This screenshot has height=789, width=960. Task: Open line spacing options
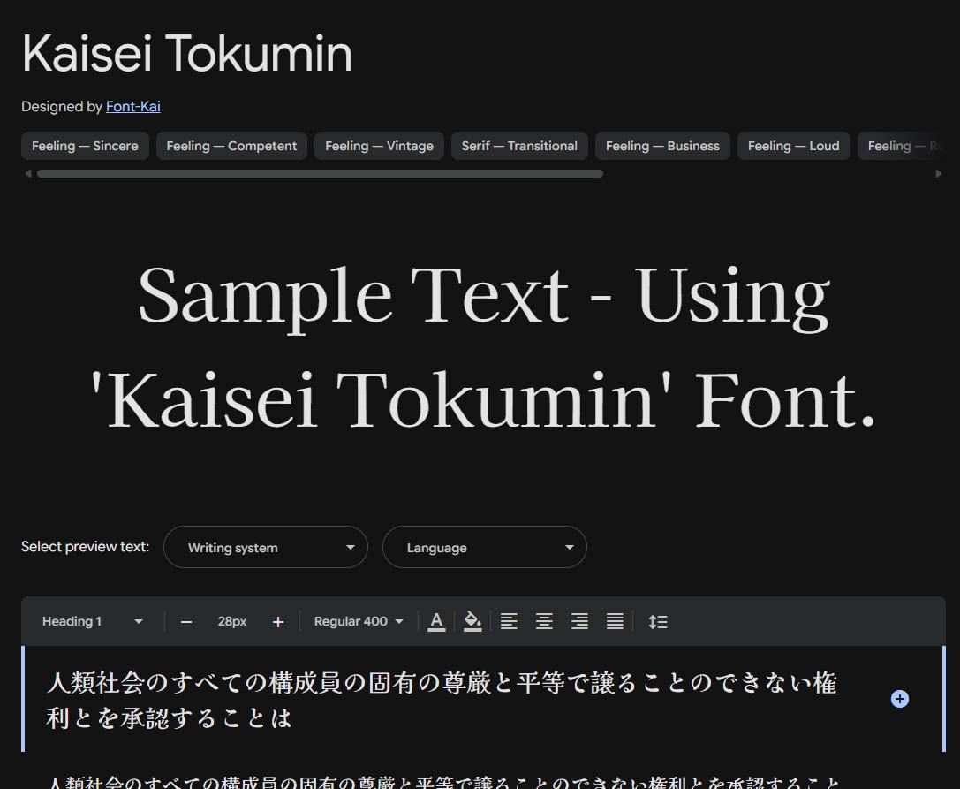(x=658, y=621)
